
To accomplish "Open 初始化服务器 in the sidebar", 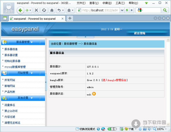I will (12, 61).
